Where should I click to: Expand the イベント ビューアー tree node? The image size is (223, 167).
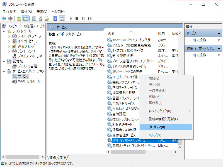coord(9,41)
